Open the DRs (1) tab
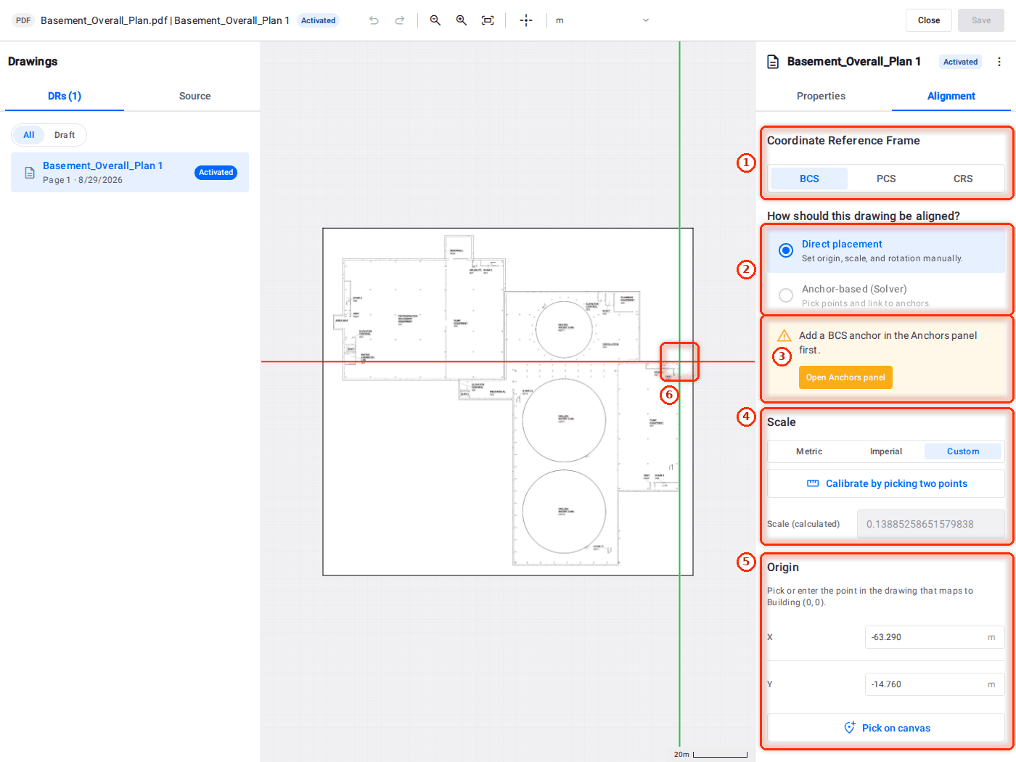 (x=65, y=96)
